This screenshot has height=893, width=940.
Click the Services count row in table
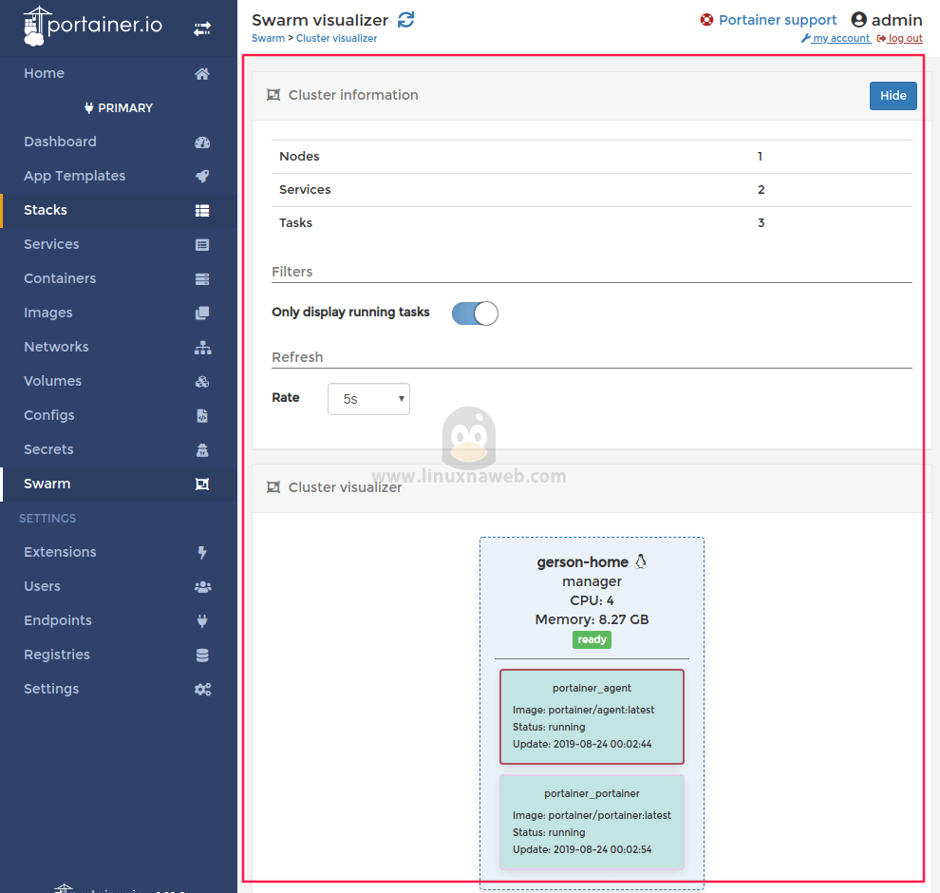tap(592, 189)
